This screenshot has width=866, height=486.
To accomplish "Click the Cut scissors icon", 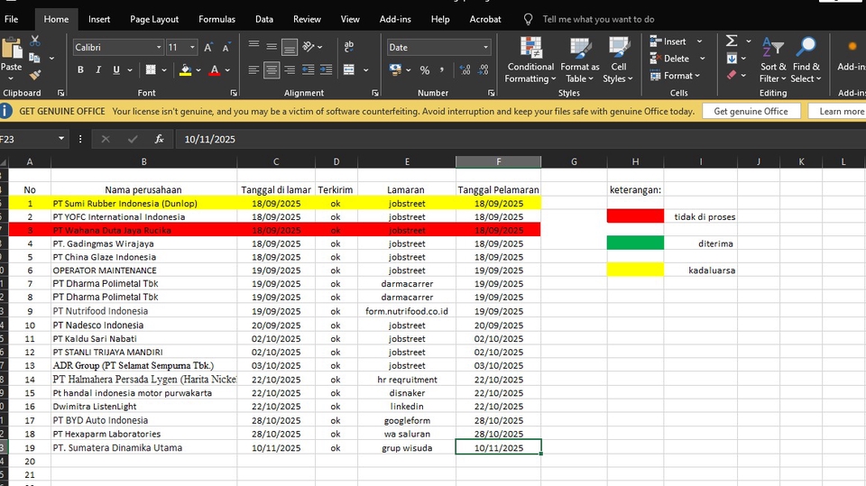I will point(35,41).
